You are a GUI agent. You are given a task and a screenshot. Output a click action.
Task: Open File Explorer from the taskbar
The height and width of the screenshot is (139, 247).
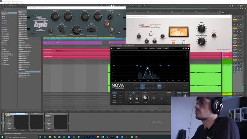point(50,137)
